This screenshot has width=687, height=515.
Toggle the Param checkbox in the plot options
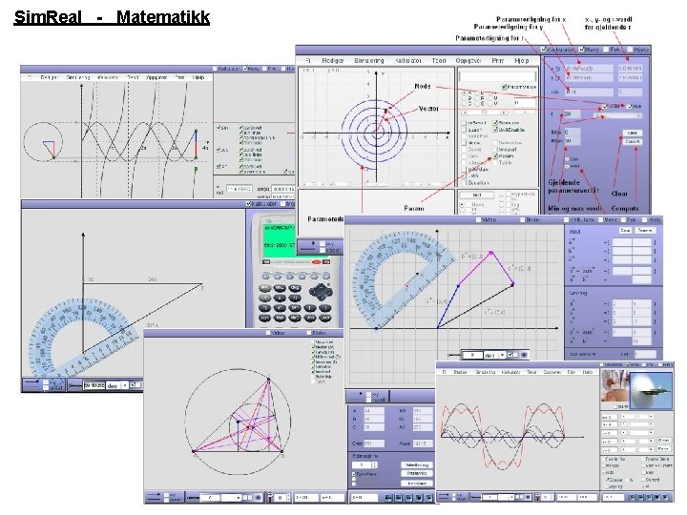pos(495,155)
